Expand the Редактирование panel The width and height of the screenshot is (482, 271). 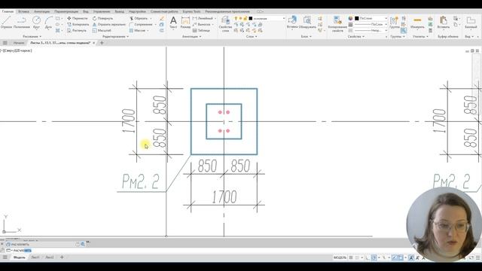coord(115,37)
